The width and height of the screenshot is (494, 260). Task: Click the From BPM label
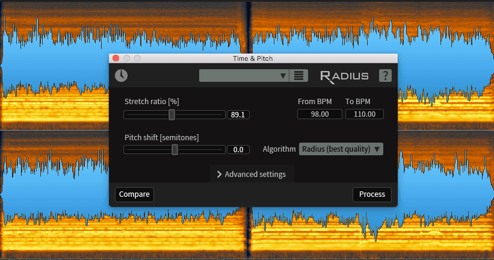click(x=315, y=102)
